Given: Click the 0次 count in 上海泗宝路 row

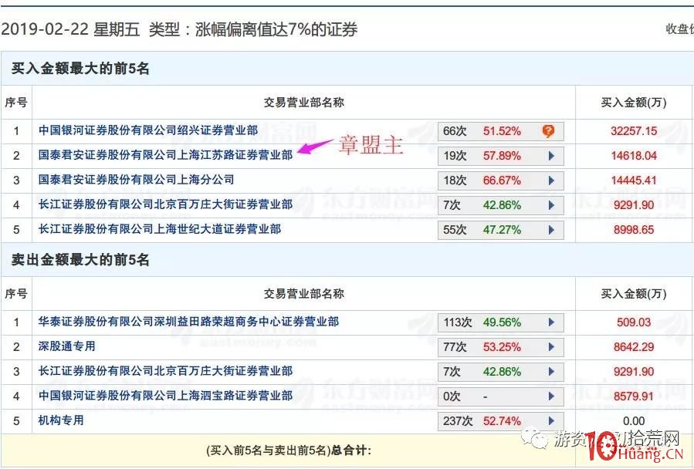Looking at the screenshot, I should [452, 396].
